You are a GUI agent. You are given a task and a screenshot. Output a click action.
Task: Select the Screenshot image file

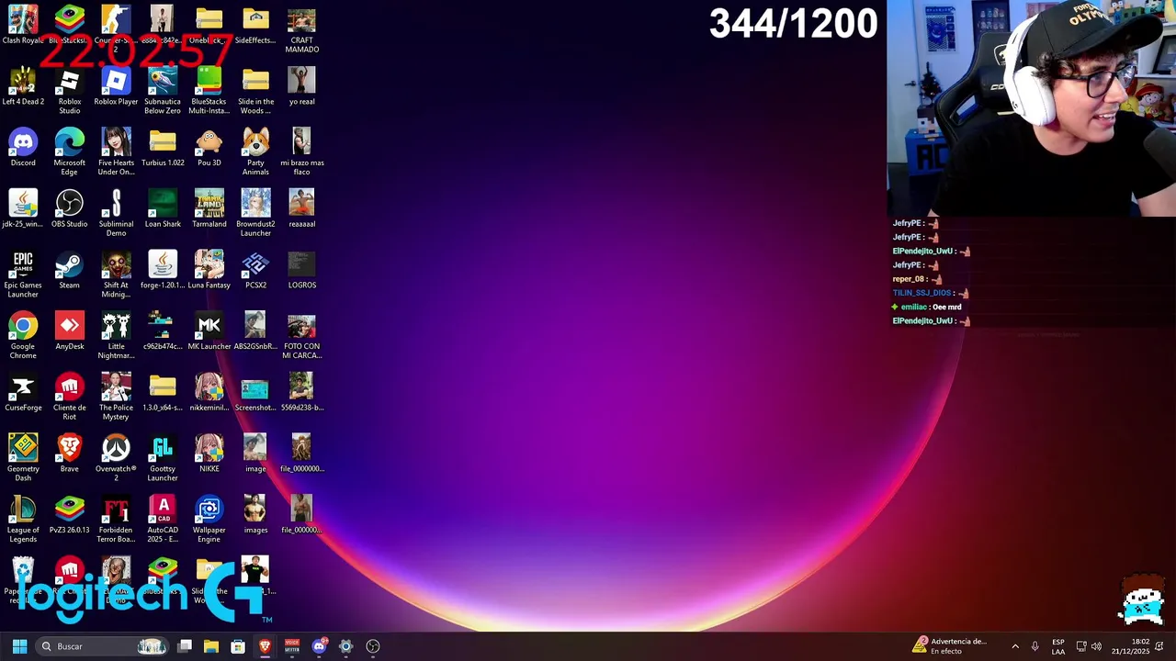pos(255,393)
